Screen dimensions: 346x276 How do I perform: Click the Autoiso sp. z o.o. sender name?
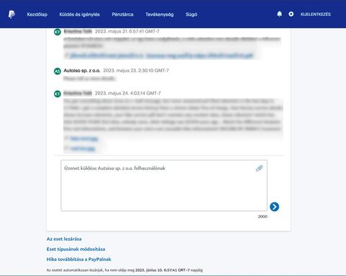[x=82, y=71]
